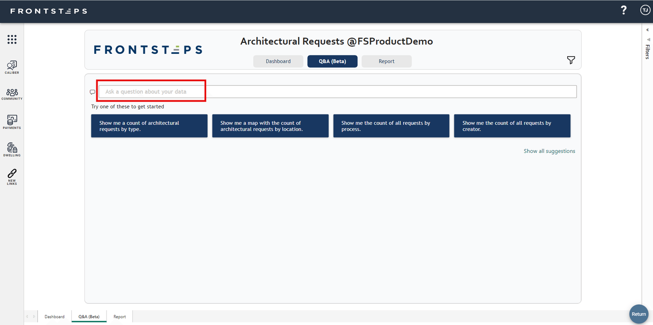The width and height of the screenshot is (653, 325).
Task: Open the Dwelling module in sidebar
Action: pyautogui.click(x=12, y=149)
